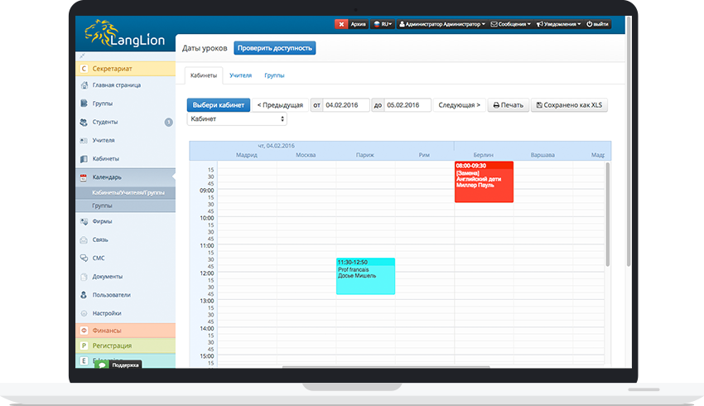Screen dimensions: 704x406
Task: Open the RU language dropdown
Action: [383, 24]
